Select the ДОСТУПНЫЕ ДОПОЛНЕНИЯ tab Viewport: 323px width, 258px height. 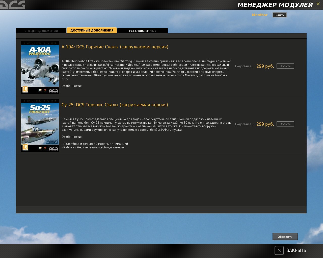pos(92,30)
